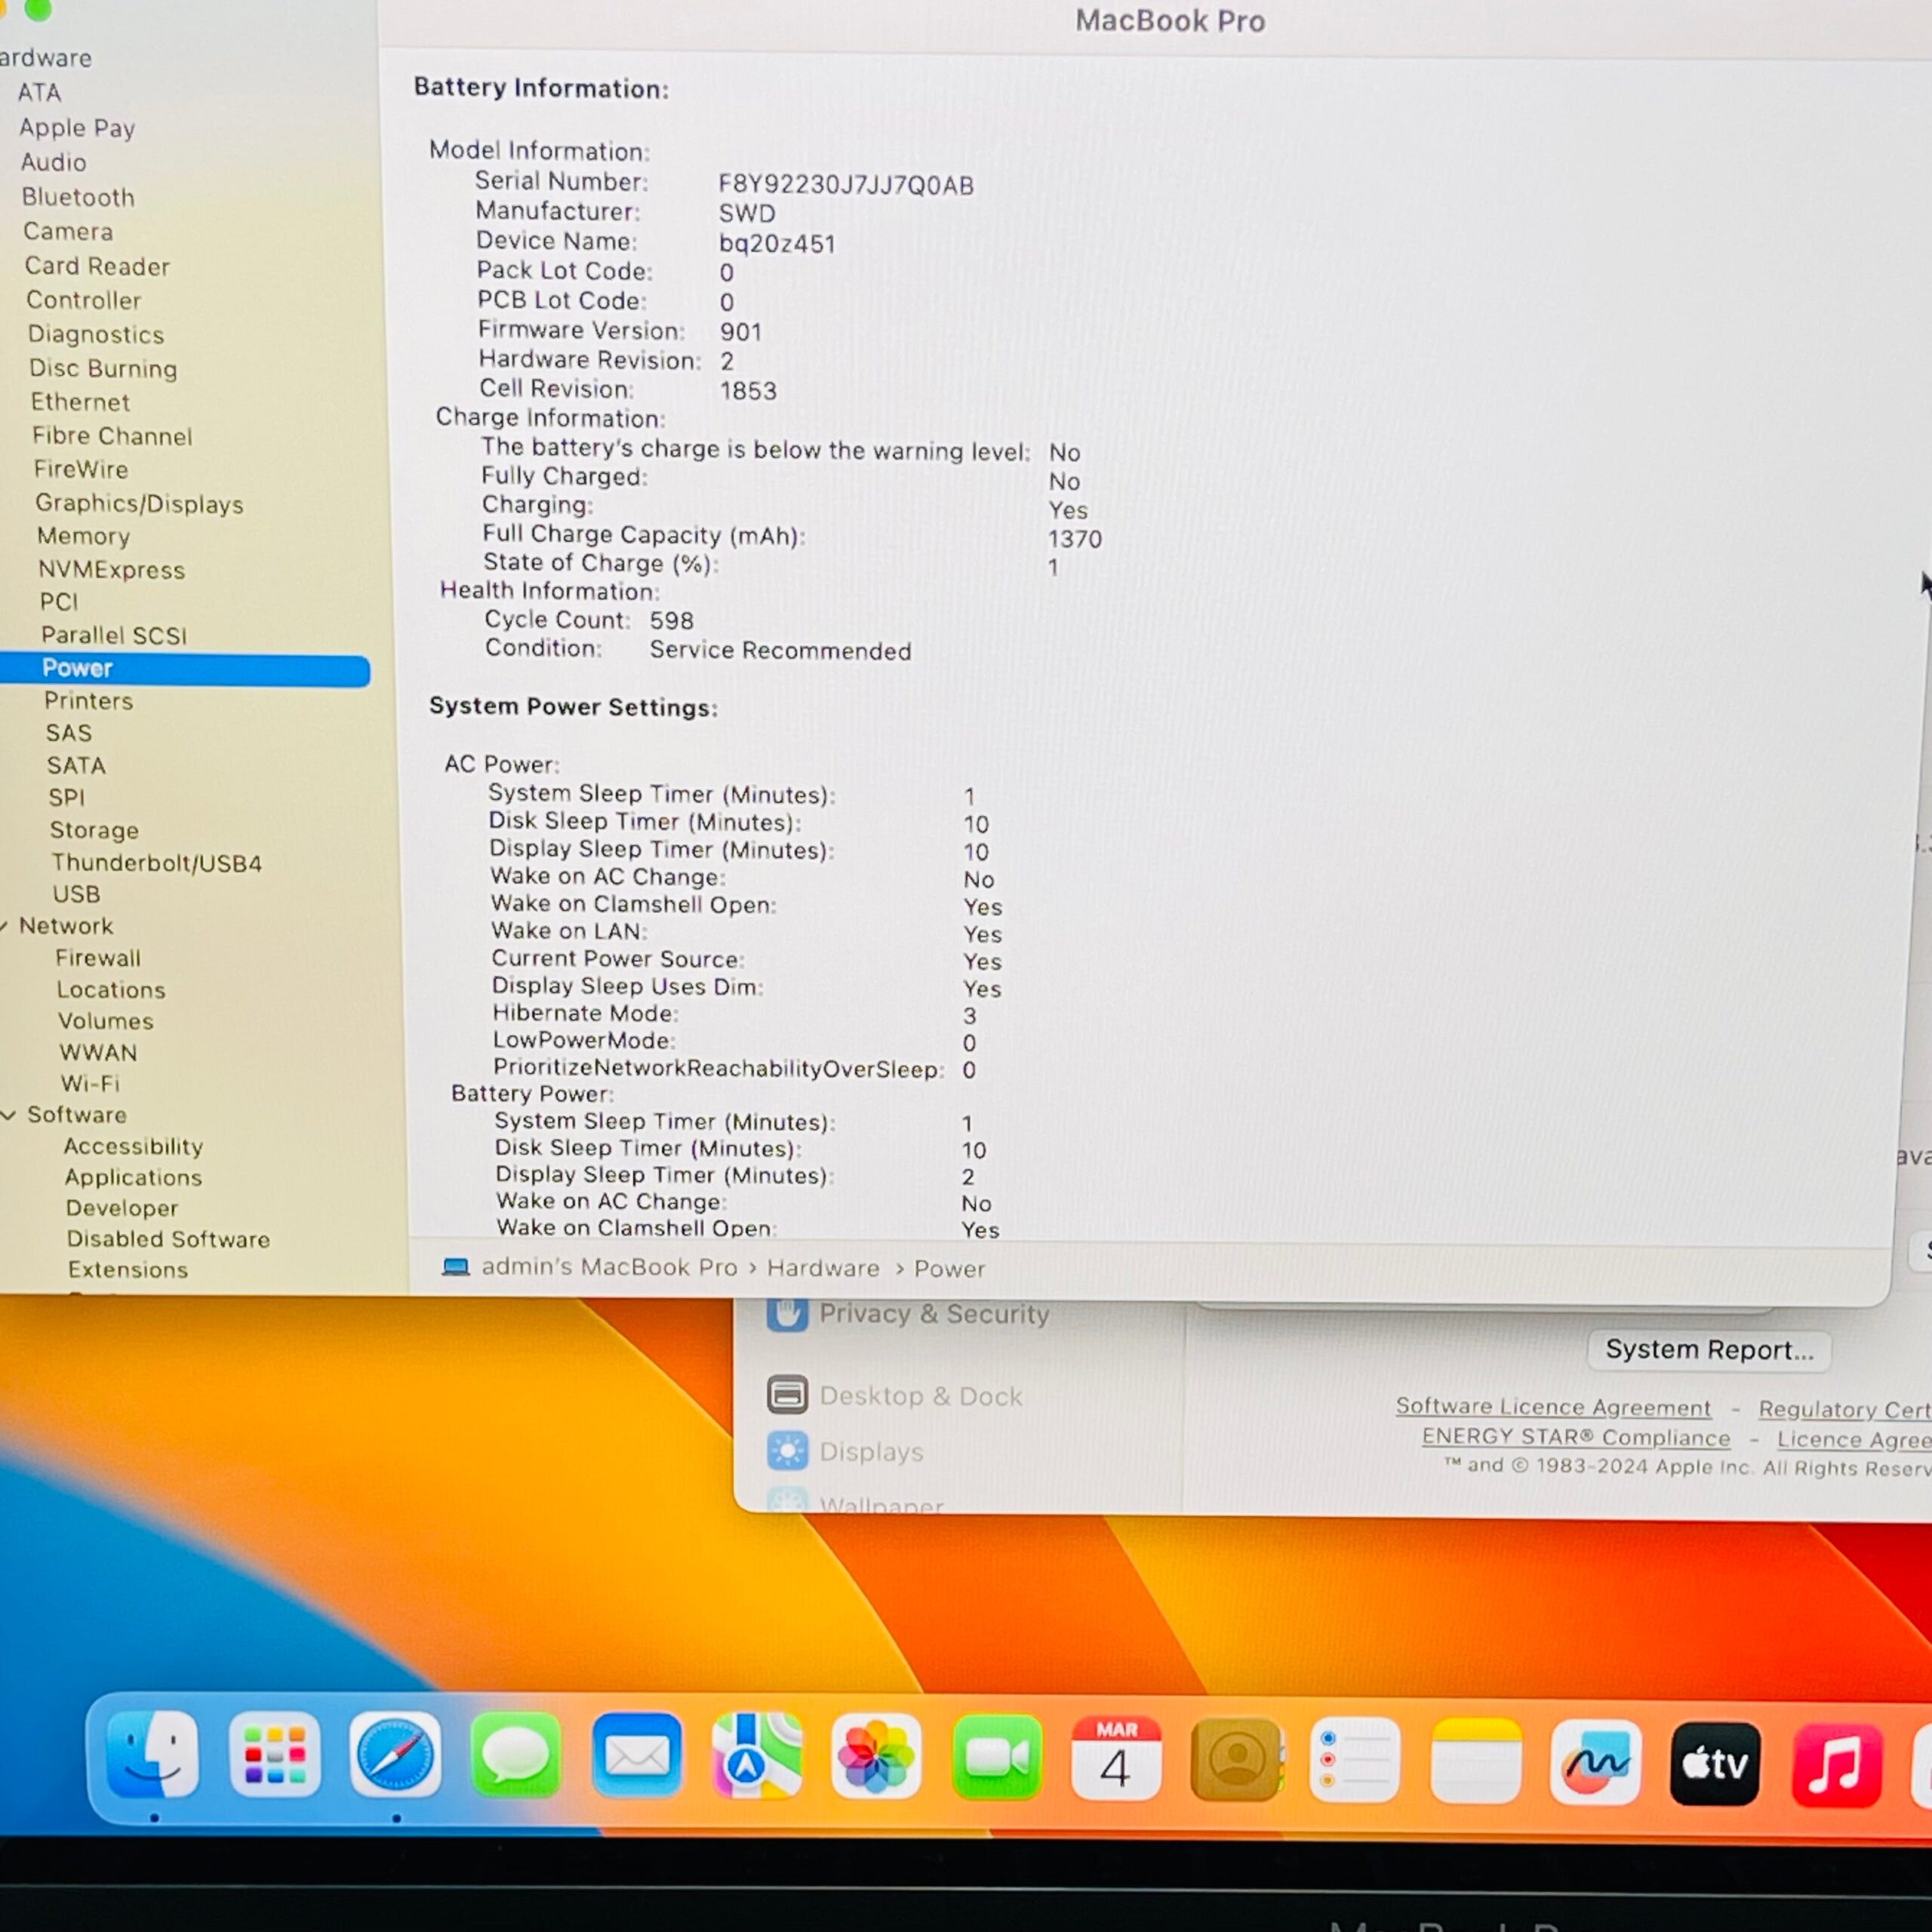Click battery serial number F8Y92230J7JJ7Q0AB
Viewport: 1932px width, 1932px height.
[846, 185]
